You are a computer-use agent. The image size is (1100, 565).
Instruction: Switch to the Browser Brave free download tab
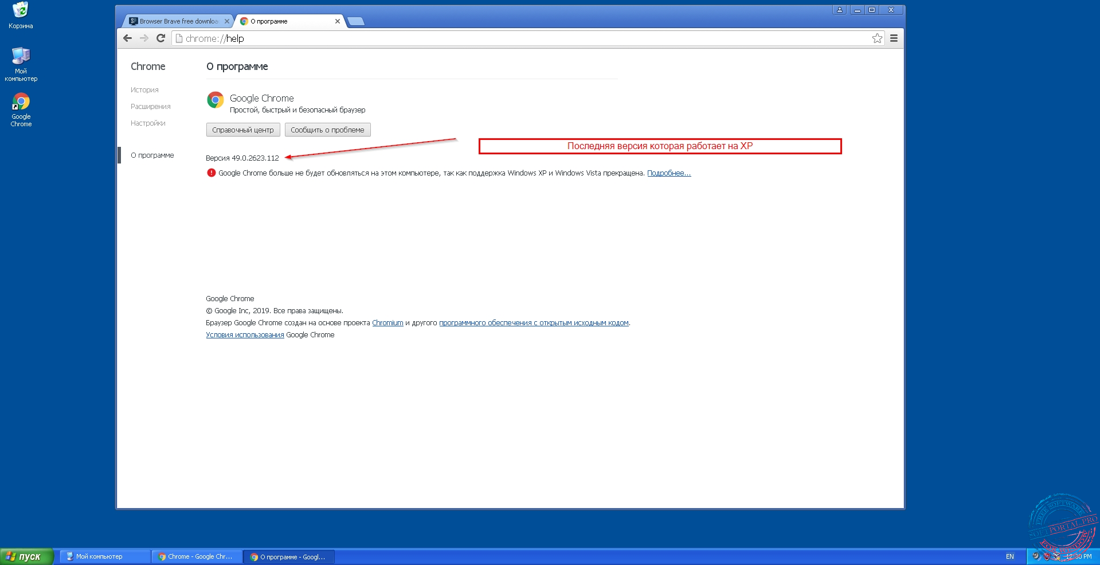click(x=178, y=21)
